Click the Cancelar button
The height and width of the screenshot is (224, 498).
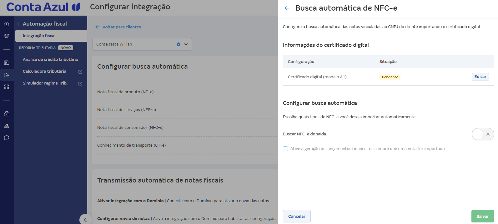pyautogui.click(x=297, y=216)
